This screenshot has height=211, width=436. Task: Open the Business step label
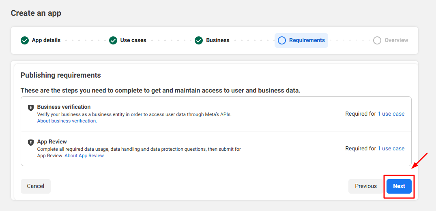click(x=218, y=40)
